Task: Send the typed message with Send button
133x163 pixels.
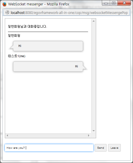Action: [101, 148]
